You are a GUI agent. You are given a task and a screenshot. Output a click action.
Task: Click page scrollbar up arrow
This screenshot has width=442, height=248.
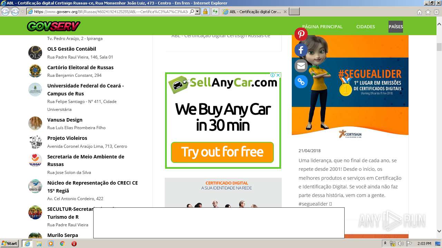(439, 24)
